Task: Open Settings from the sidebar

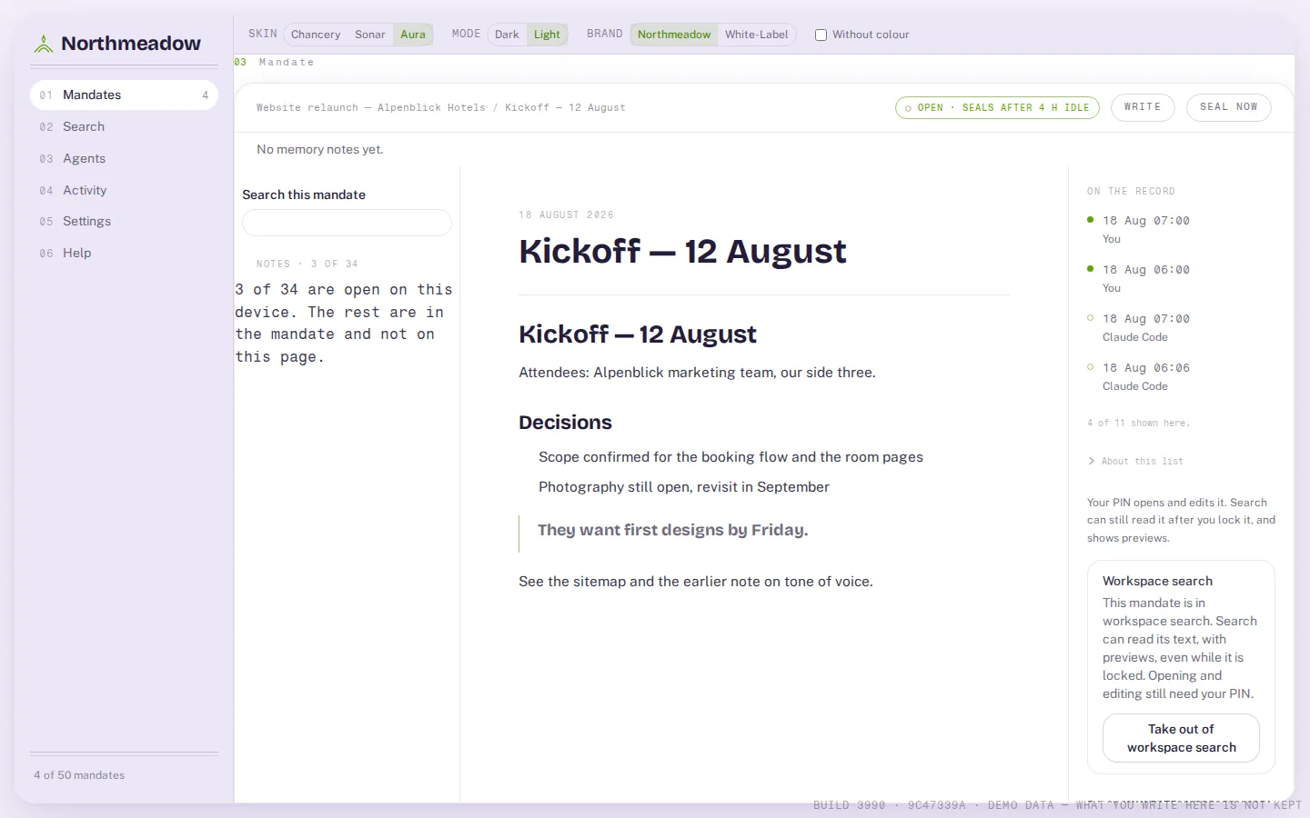Action: pos(124,221)
